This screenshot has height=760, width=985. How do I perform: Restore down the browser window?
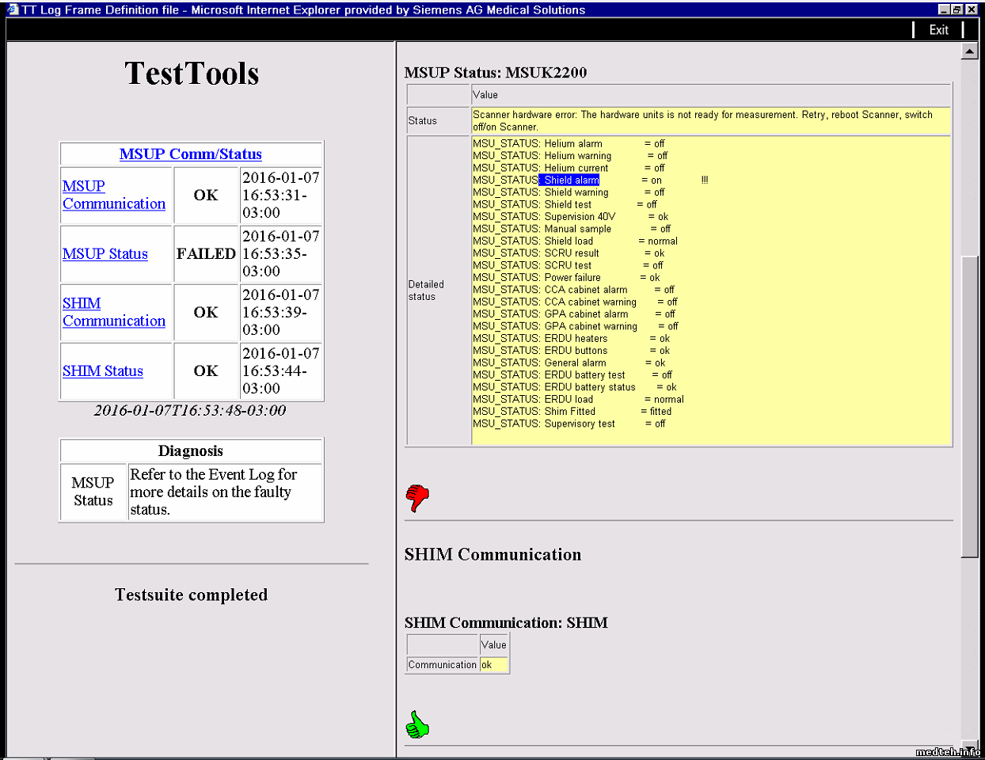tap(956, 9)
